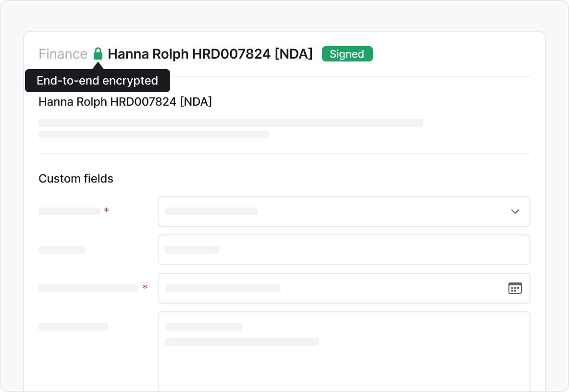Click inside the second custom text field
Screen dimensions: 569x392
[x=344, y=250]
